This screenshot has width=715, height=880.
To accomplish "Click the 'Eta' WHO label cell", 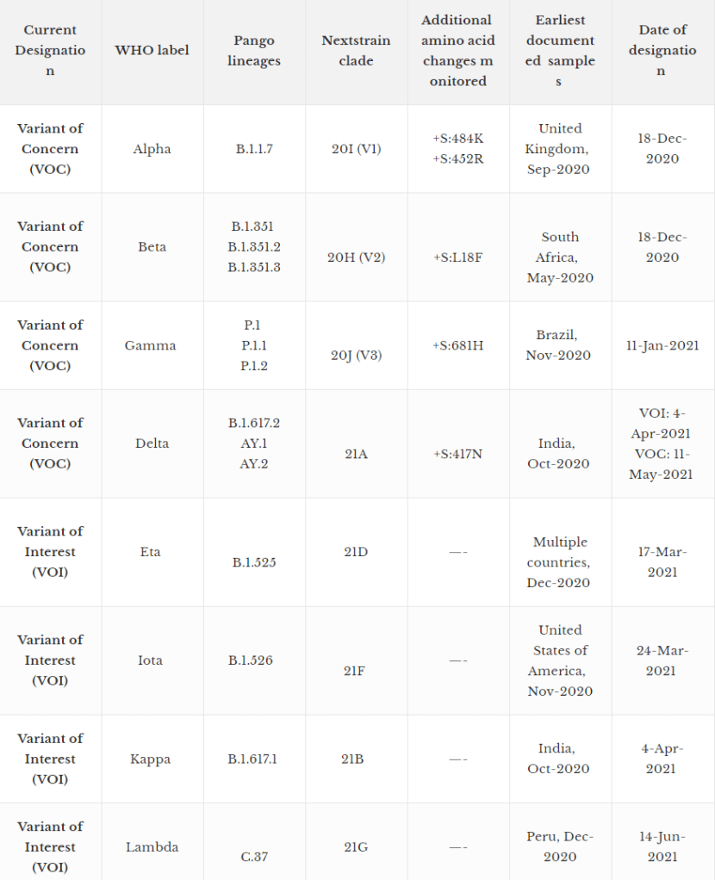I will (151, 552).
